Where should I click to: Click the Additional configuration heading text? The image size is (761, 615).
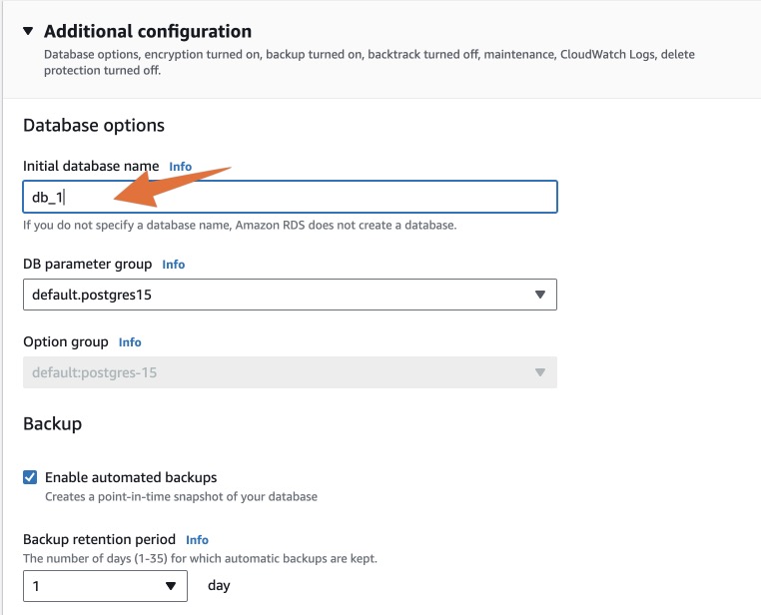pos(148,32)
